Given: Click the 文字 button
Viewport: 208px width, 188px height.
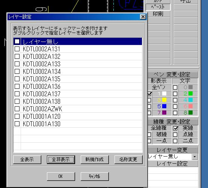Looking at the screenshot, I should [185, 81].
